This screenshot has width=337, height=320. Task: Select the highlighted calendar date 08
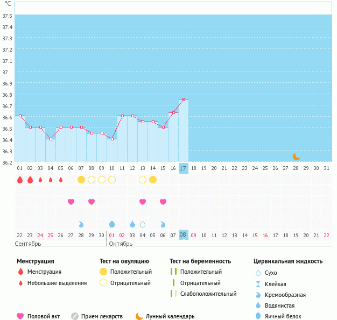[x=183, y=234]
